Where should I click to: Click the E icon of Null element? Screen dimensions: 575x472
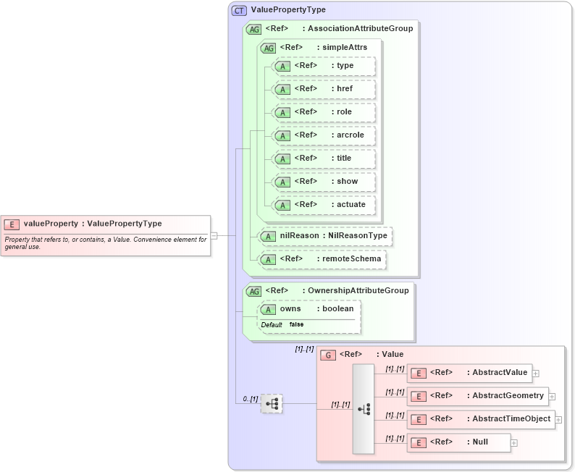click(419, 443)
